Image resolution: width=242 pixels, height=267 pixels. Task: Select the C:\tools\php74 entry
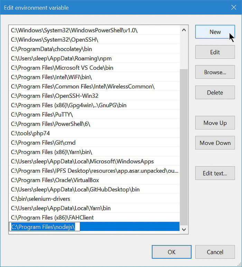(94, 133)
